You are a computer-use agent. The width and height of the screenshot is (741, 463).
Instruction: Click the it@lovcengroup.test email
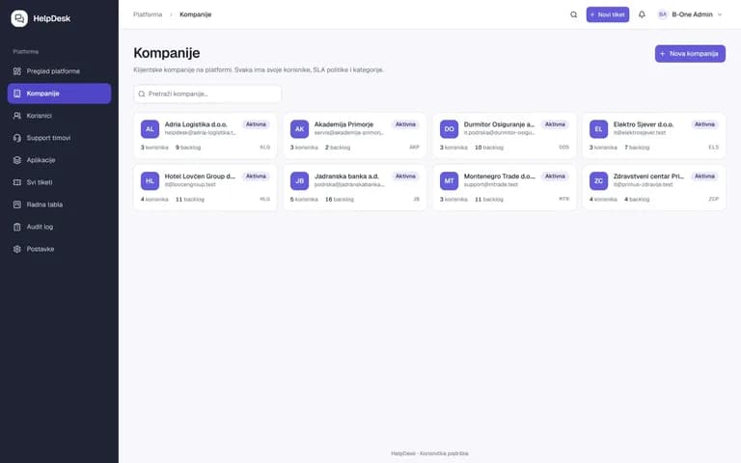point(190,185)
